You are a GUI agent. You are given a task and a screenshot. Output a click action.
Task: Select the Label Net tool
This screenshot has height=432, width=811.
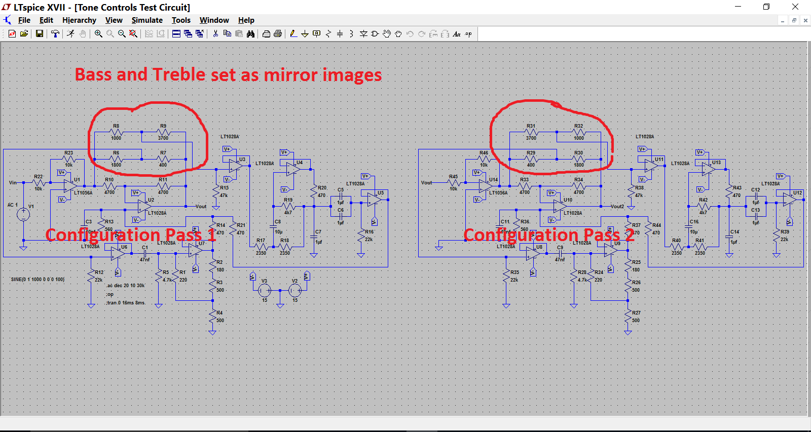click(317, 34)
